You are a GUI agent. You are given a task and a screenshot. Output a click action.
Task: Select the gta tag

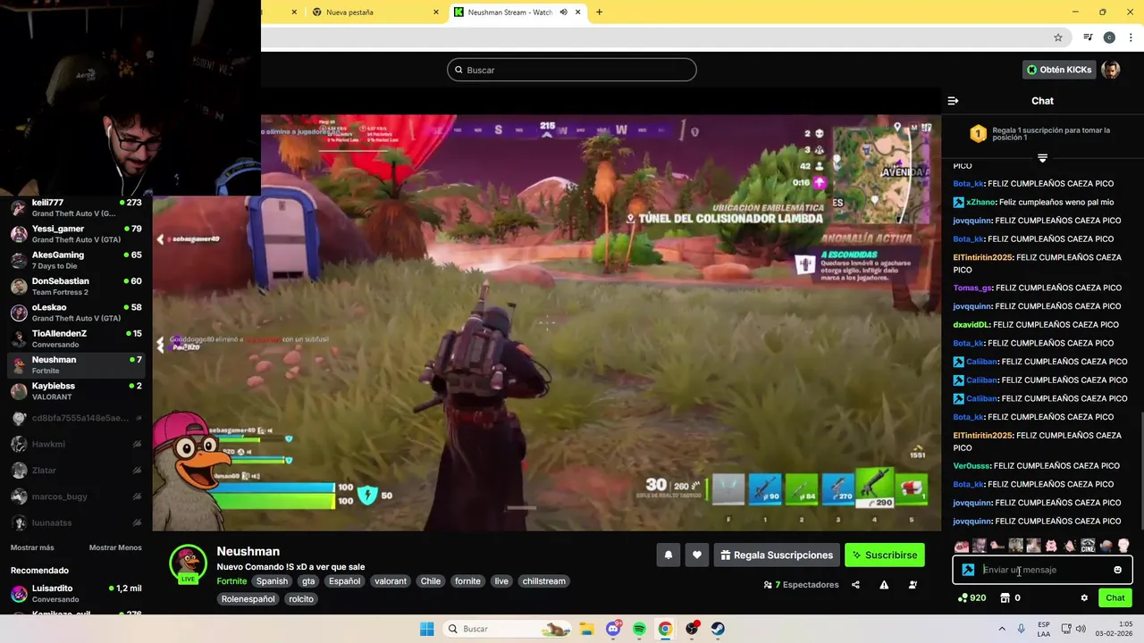coord(308,581)
